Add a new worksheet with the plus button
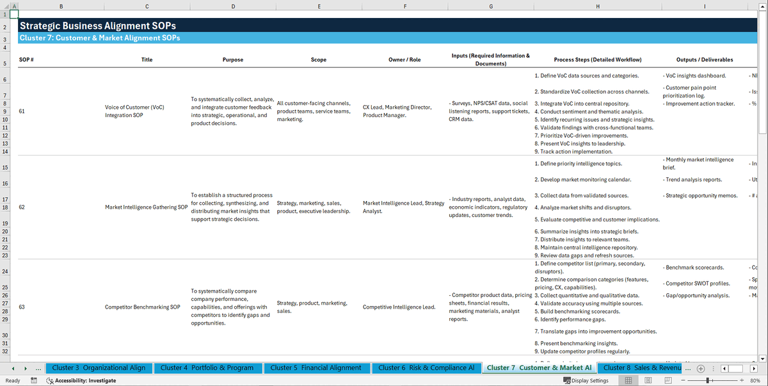768x386 pixels. [701, 369]
